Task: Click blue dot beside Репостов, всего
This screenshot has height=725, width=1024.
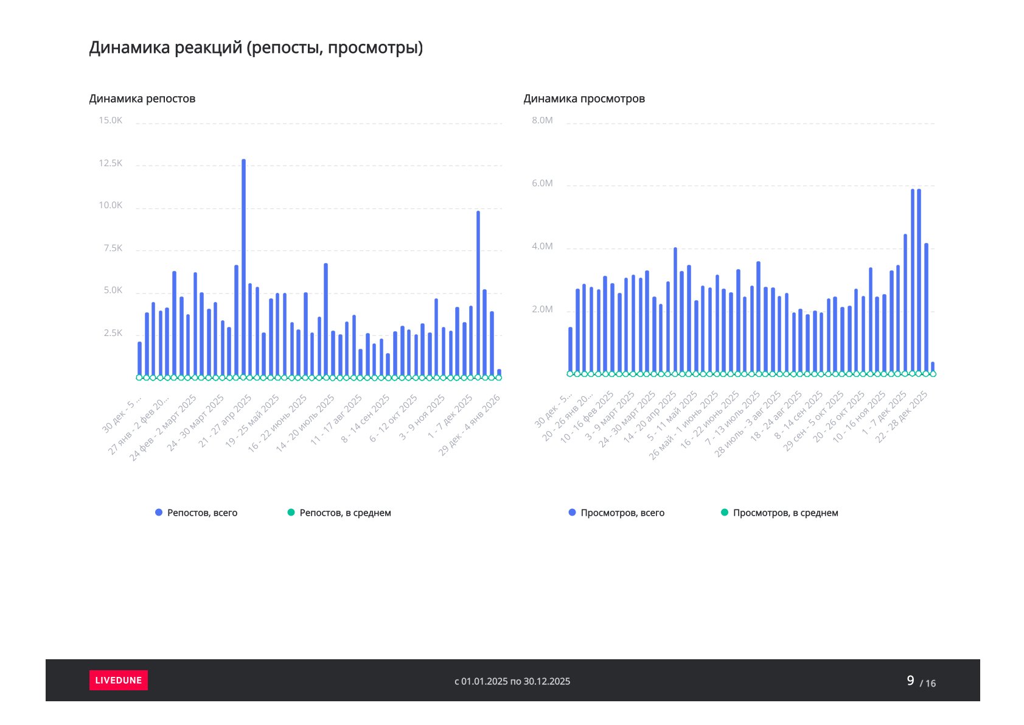Action: pos(159,513)
